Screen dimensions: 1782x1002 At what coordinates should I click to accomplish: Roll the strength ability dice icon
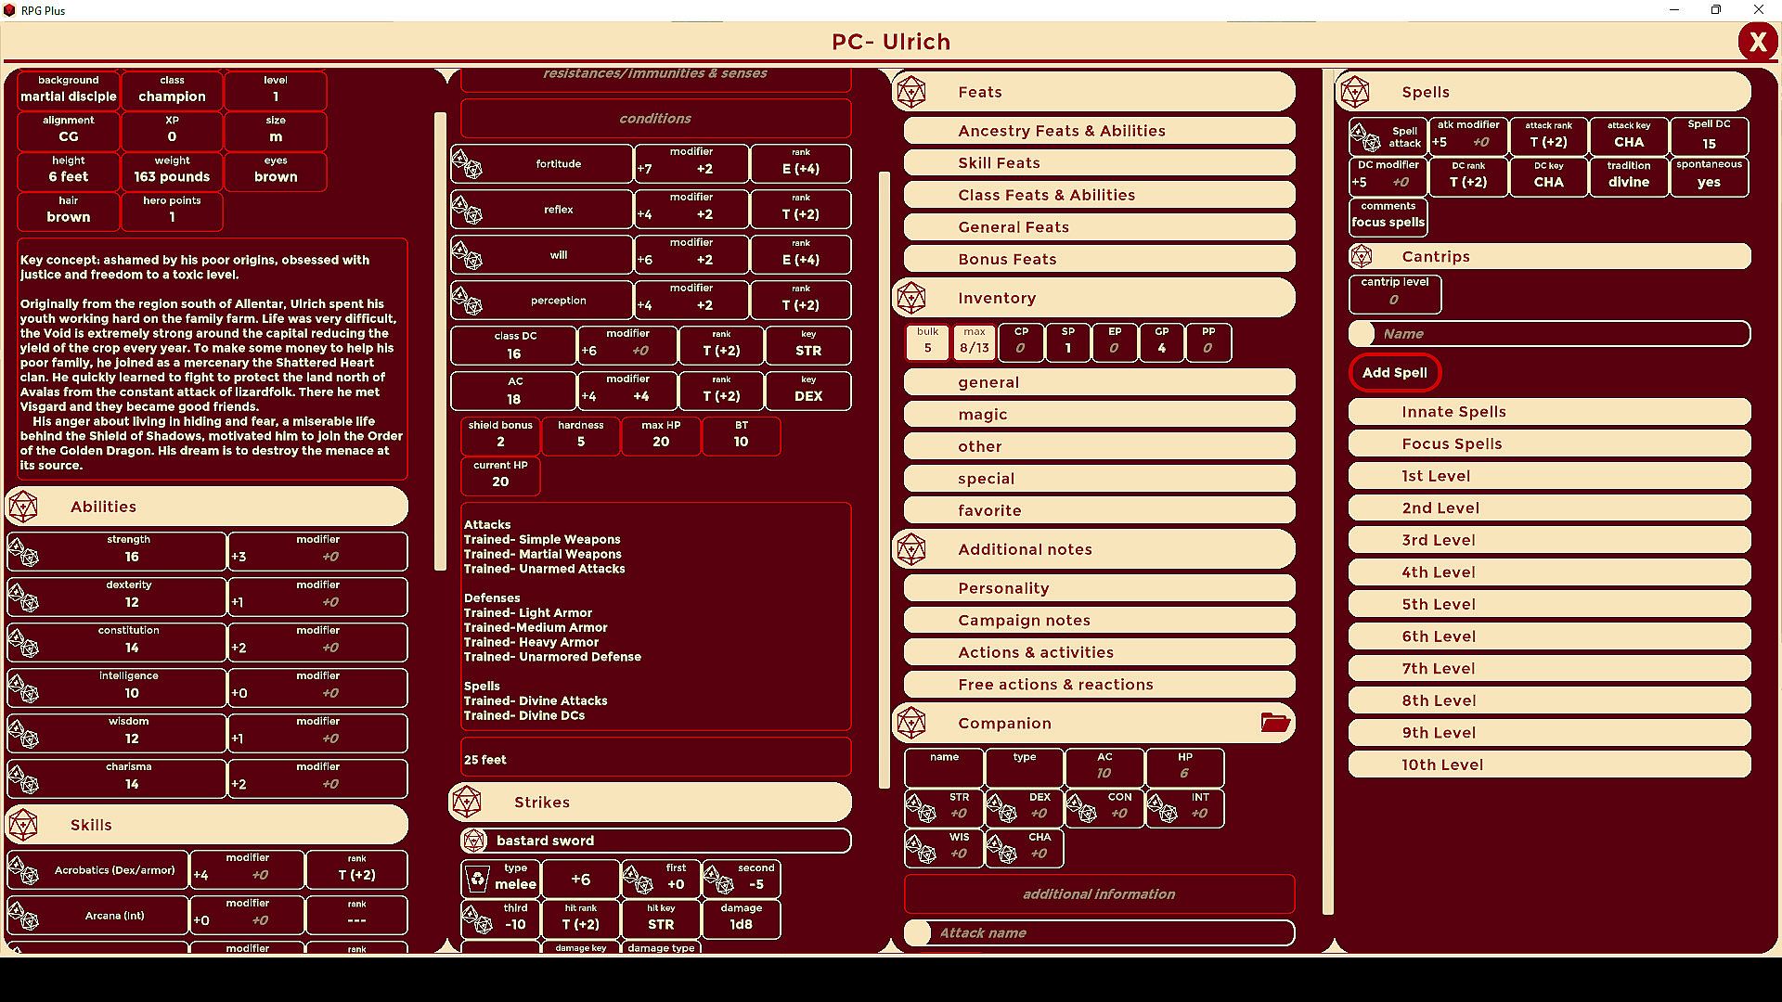(x=23, y=554)
